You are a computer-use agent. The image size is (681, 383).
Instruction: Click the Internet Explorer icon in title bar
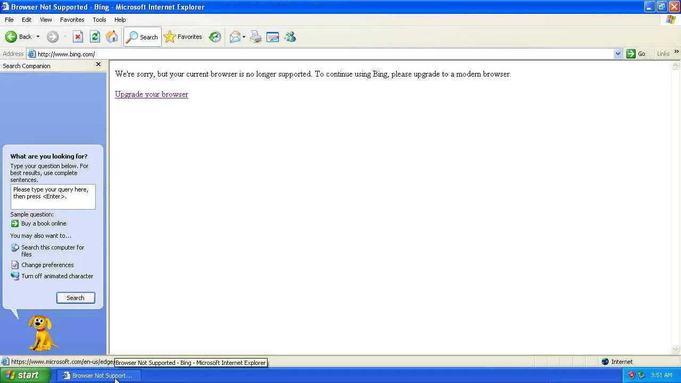pyautogui.click(x=5, y=7)
